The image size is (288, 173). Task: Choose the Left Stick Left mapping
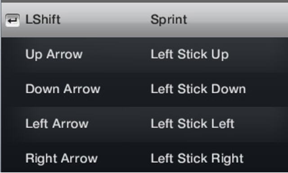click(193, 124)
